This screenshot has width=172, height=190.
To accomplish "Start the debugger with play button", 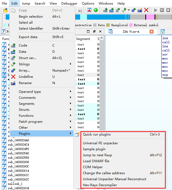I will (155, 10).
